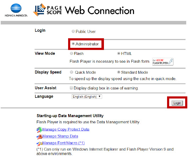This screenshot has width=188, height=163.
Task: Enable display dialog box warning checkbox
Action: pos(71,88)
